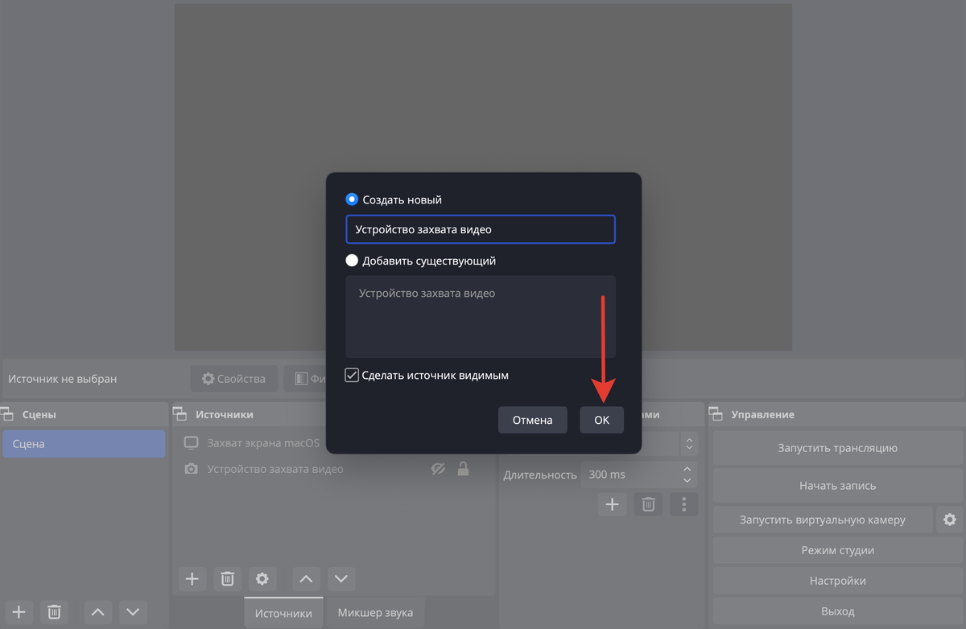This screenshot has height=629, width=966.
Task: Open source properties gear in the Источники toolbar
Action: click(x=262, y=578)
